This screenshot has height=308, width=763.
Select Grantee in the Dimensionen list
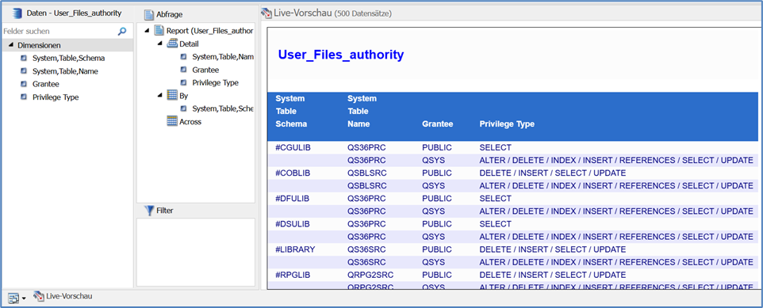click(x=46, y=84)
